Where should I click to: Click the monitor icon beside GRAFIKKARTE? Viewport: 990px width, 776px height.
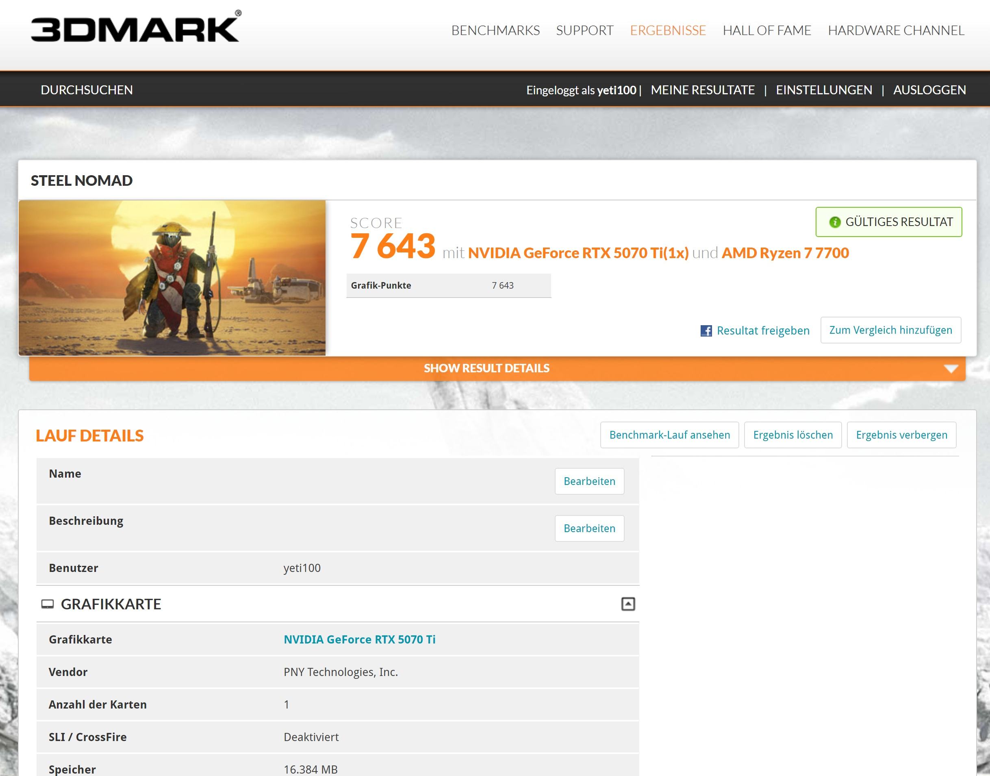point(48,604)
